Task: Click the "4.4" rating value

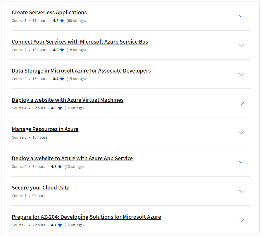Action: (56, 79)
